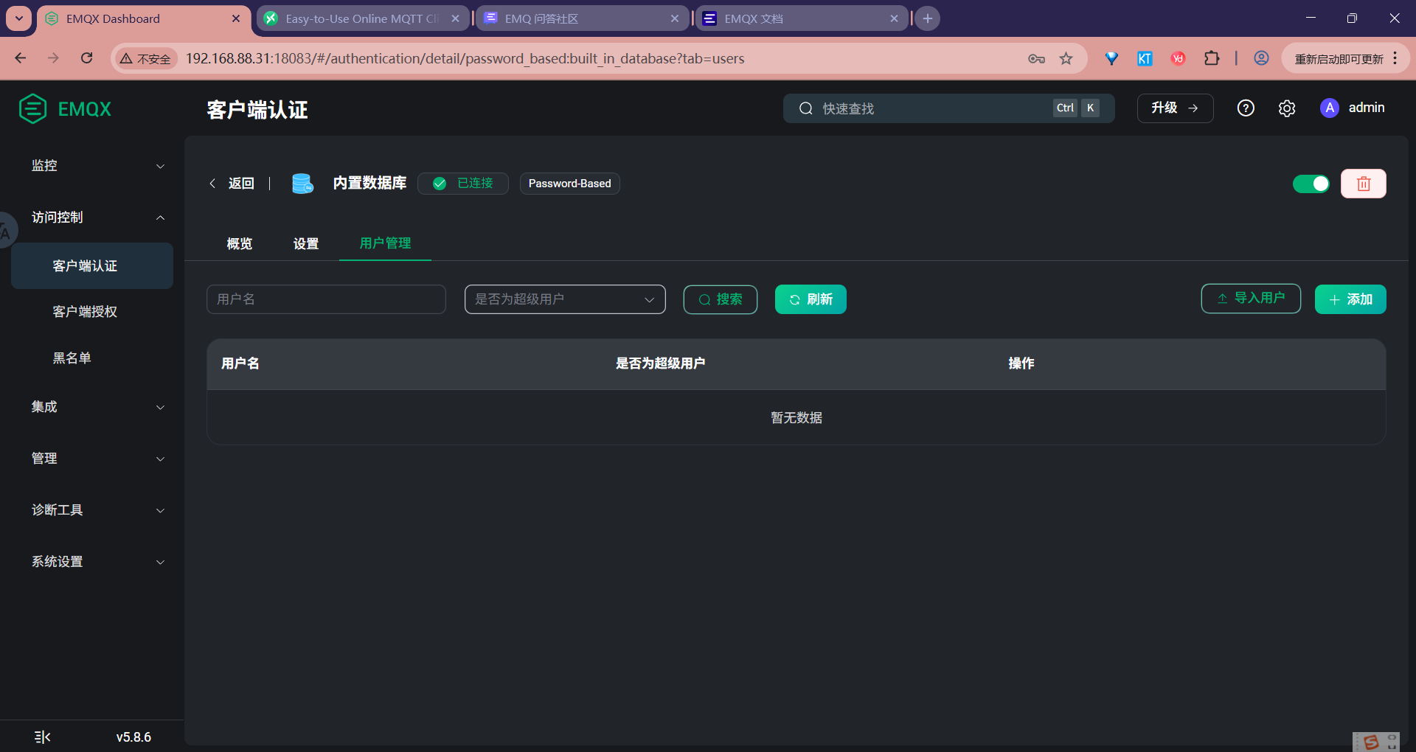Click inside the 用户名 input field
1416x752 pixels.
point(325,299)
